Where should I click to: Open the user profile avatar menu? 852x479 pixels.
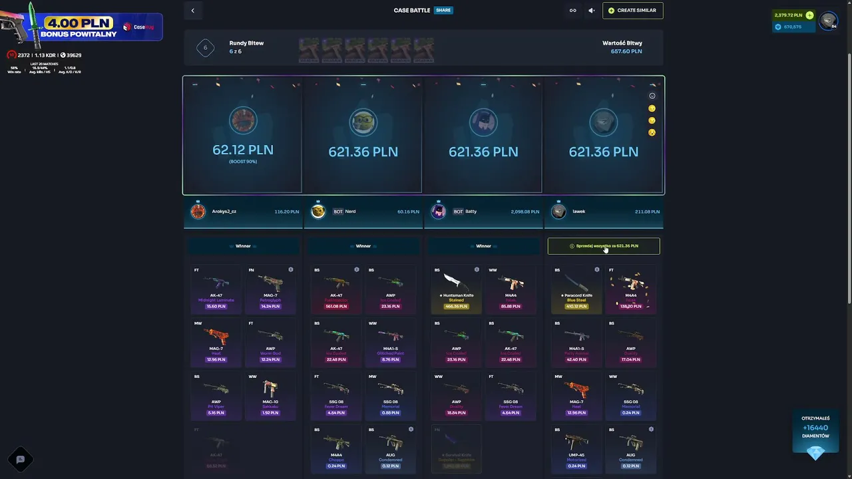tap(828, 21)
